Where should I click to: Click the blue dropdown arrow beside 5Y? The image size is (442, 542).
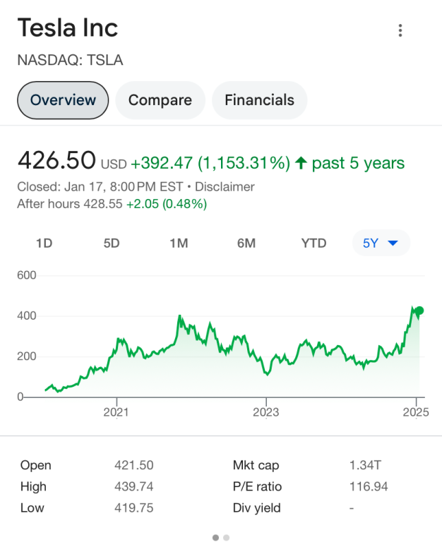(x=394, y=243)
